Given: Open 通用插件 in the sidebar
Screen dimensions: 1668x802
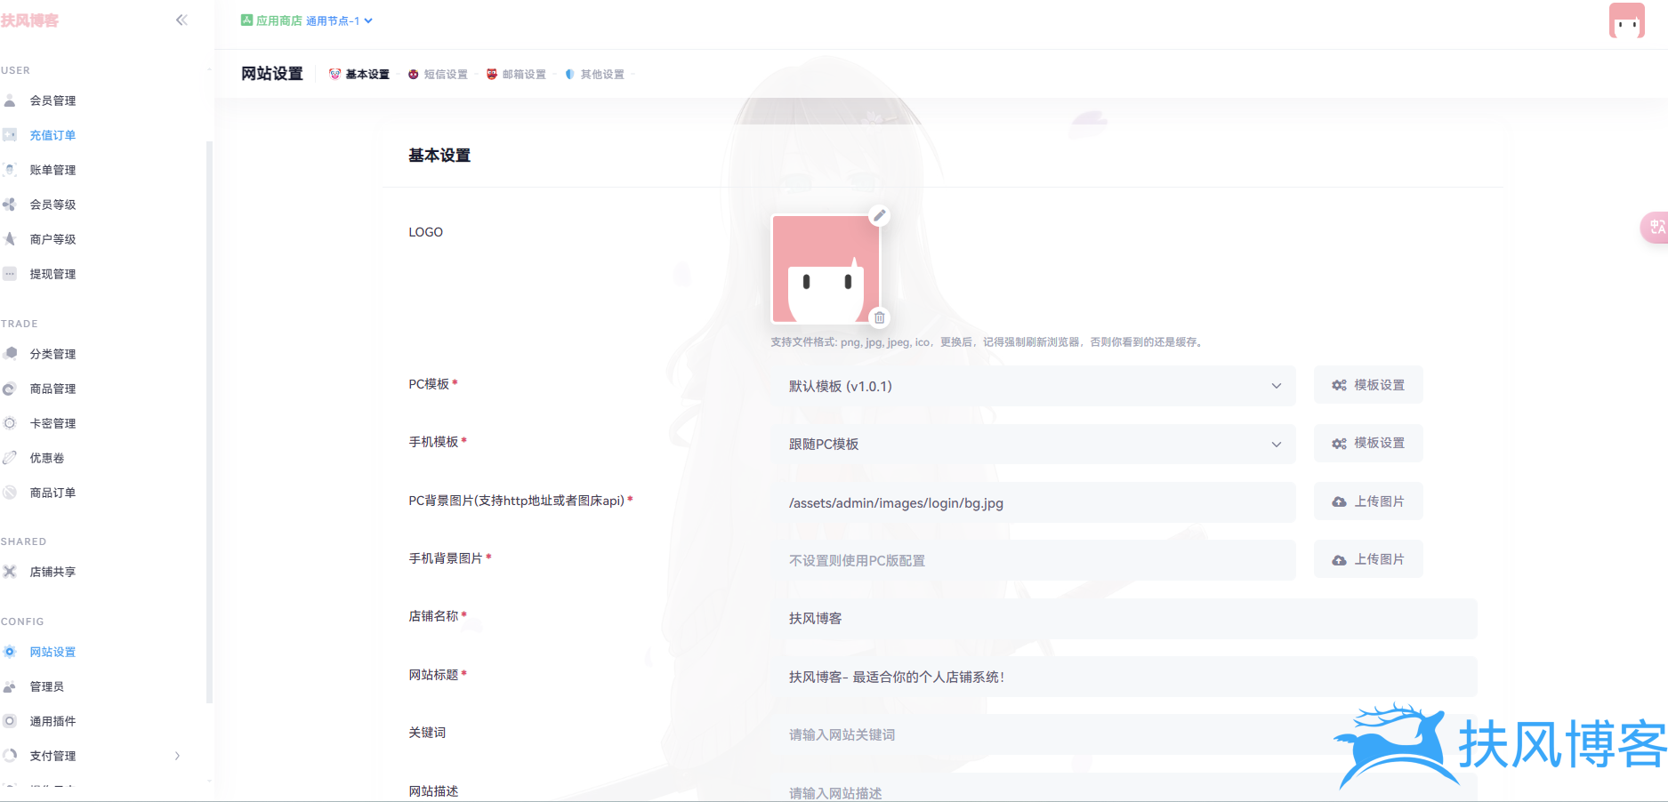Looking at the screenshot, I should point(52,721).
